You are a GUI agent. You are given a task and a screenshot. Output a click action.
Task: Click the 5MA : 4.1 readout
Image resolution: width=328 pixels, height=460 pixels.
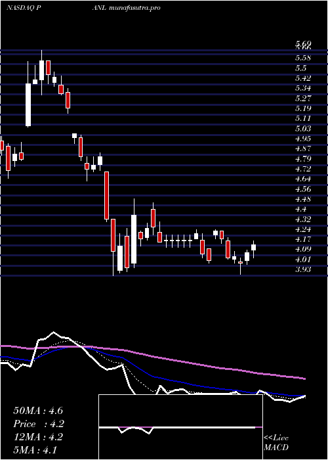(x=35, y=449)
